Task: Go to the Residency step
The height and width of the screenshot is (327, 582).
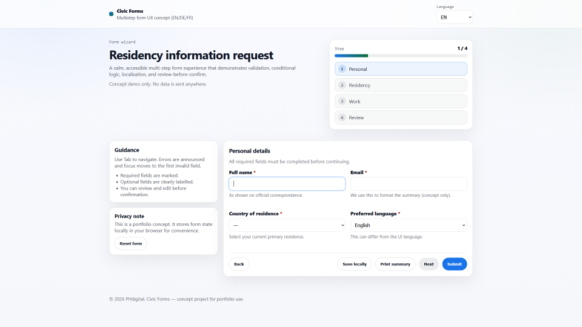Action: pos(401,85)
